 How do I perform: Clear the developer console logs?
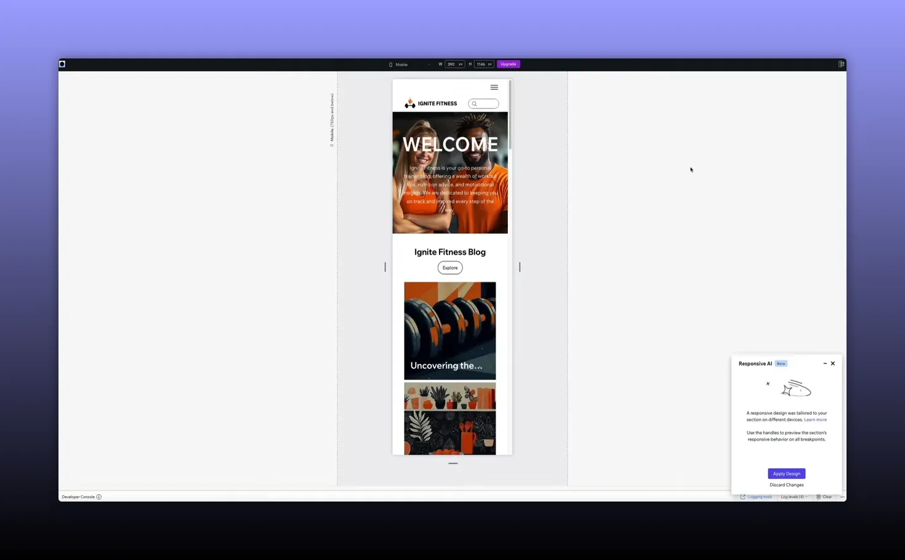[x=824, y=497]
